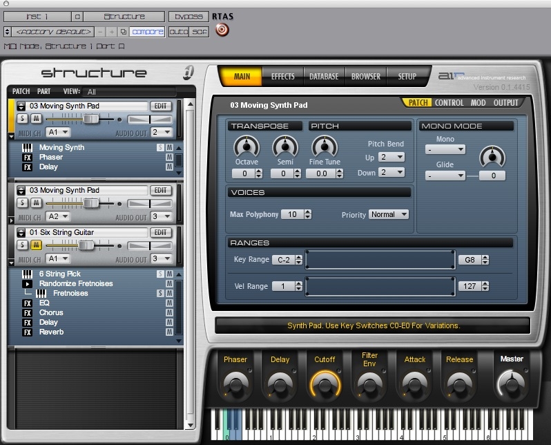Click the keyboard icon beside Moving Synth
Screen dimensions: 551x445
click(x=27, y=147)
